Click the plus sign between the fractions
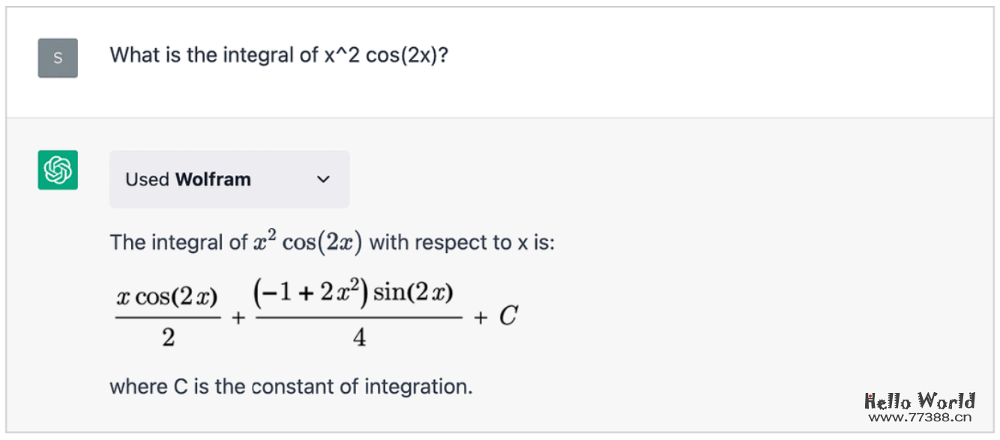The image size is (1000, 440). [238, 317]
